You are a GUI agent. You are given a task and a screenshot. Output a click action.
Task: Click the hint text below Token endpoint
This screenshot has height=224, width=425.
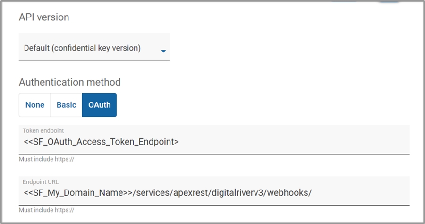click(x=46, y=159)
